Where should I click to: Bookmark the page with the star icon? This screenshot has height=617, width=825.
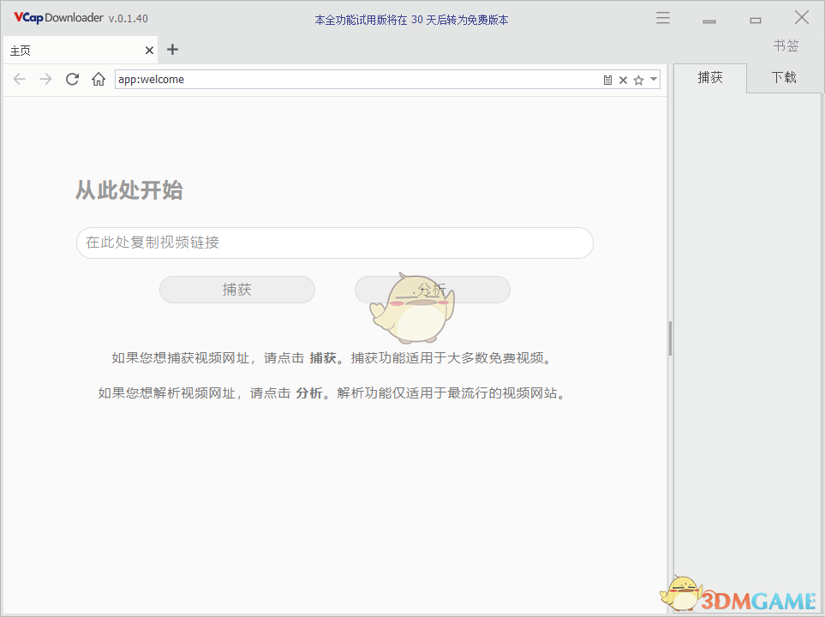pos(638,79)
